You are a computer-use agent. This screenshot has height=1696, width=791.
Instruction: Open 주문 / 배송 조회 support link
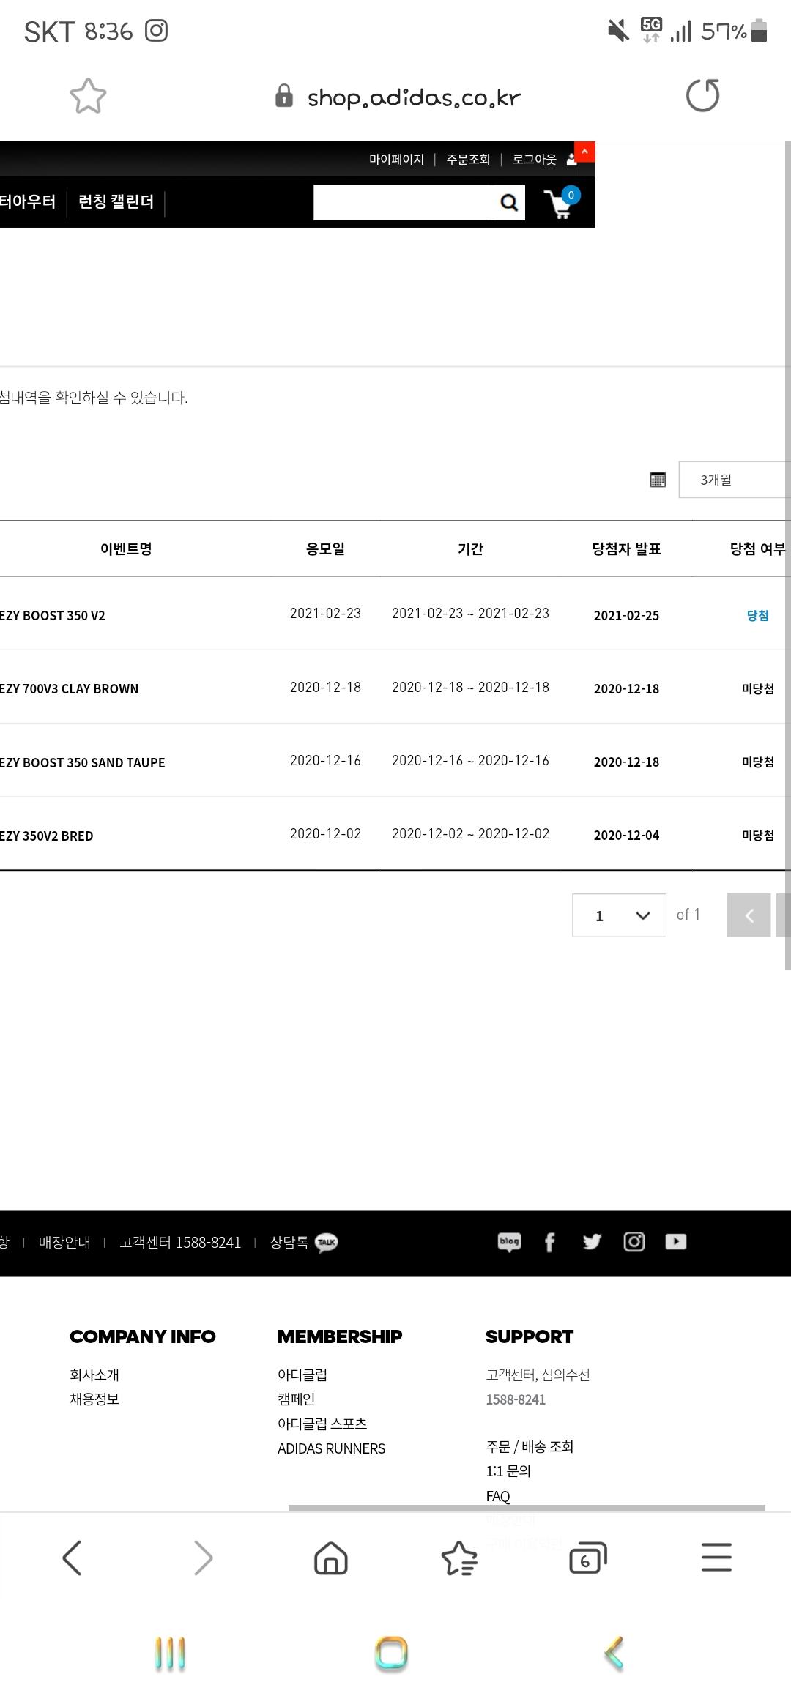coord(530,1446)
